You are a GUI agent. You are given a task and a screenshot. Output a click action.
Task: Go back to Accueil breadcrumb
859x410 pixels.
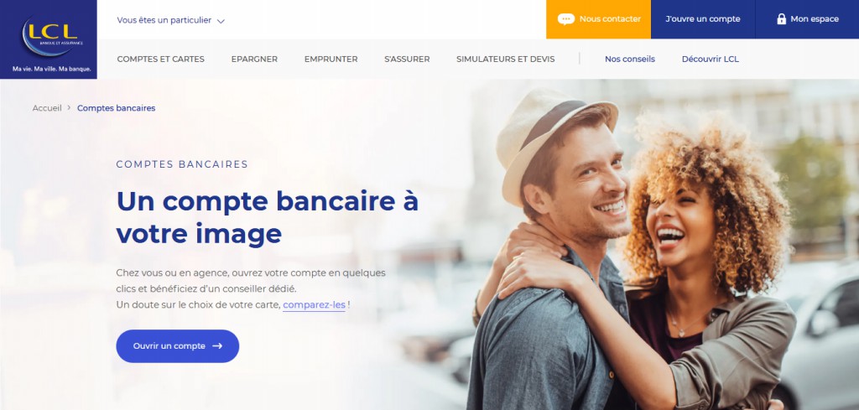pos(47,108)
